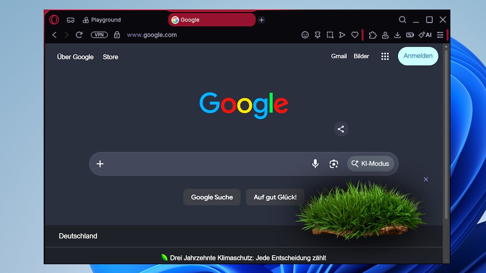The image size is (486, 273).
Task: View site security padlock info
Action: (x=117, y=35)
